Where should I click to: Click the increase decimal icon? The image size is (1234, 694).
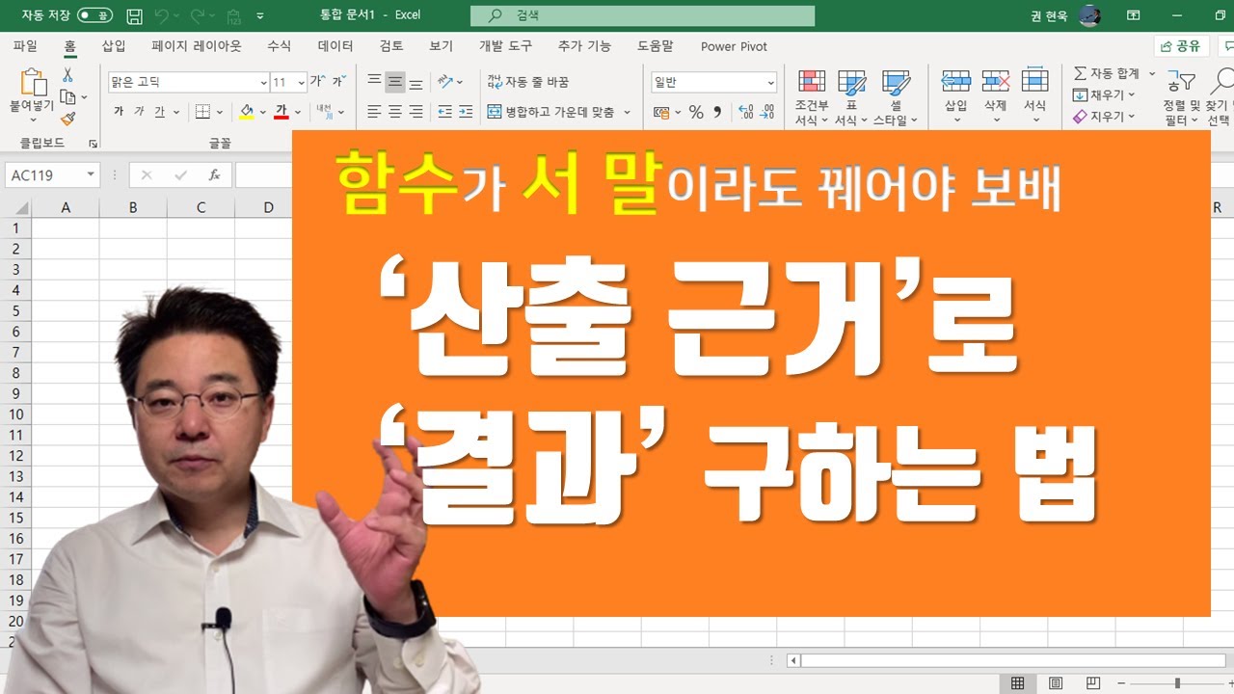(746, 112)
